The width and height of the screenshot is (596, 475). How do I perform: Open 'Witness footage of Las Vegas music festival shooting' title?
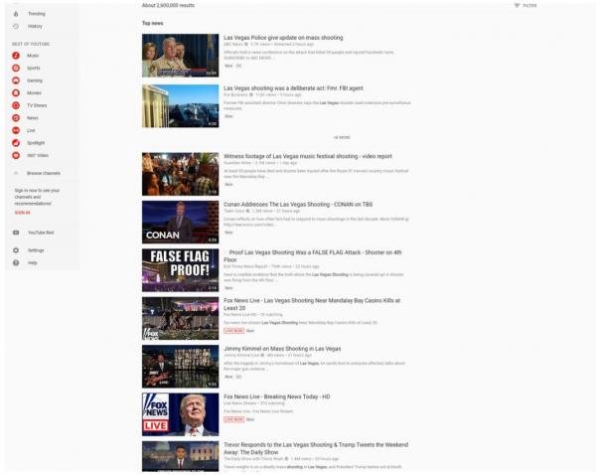click(x=308, y=156)
